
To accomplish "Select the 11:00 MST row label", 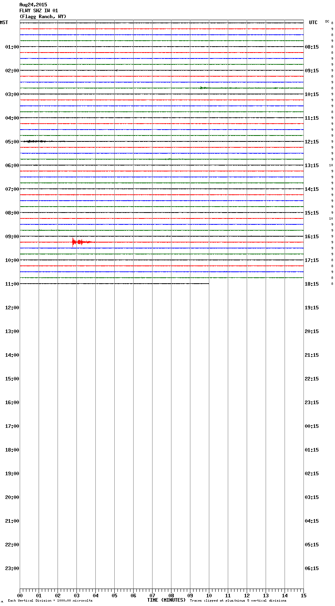I will tap(12, 284).
